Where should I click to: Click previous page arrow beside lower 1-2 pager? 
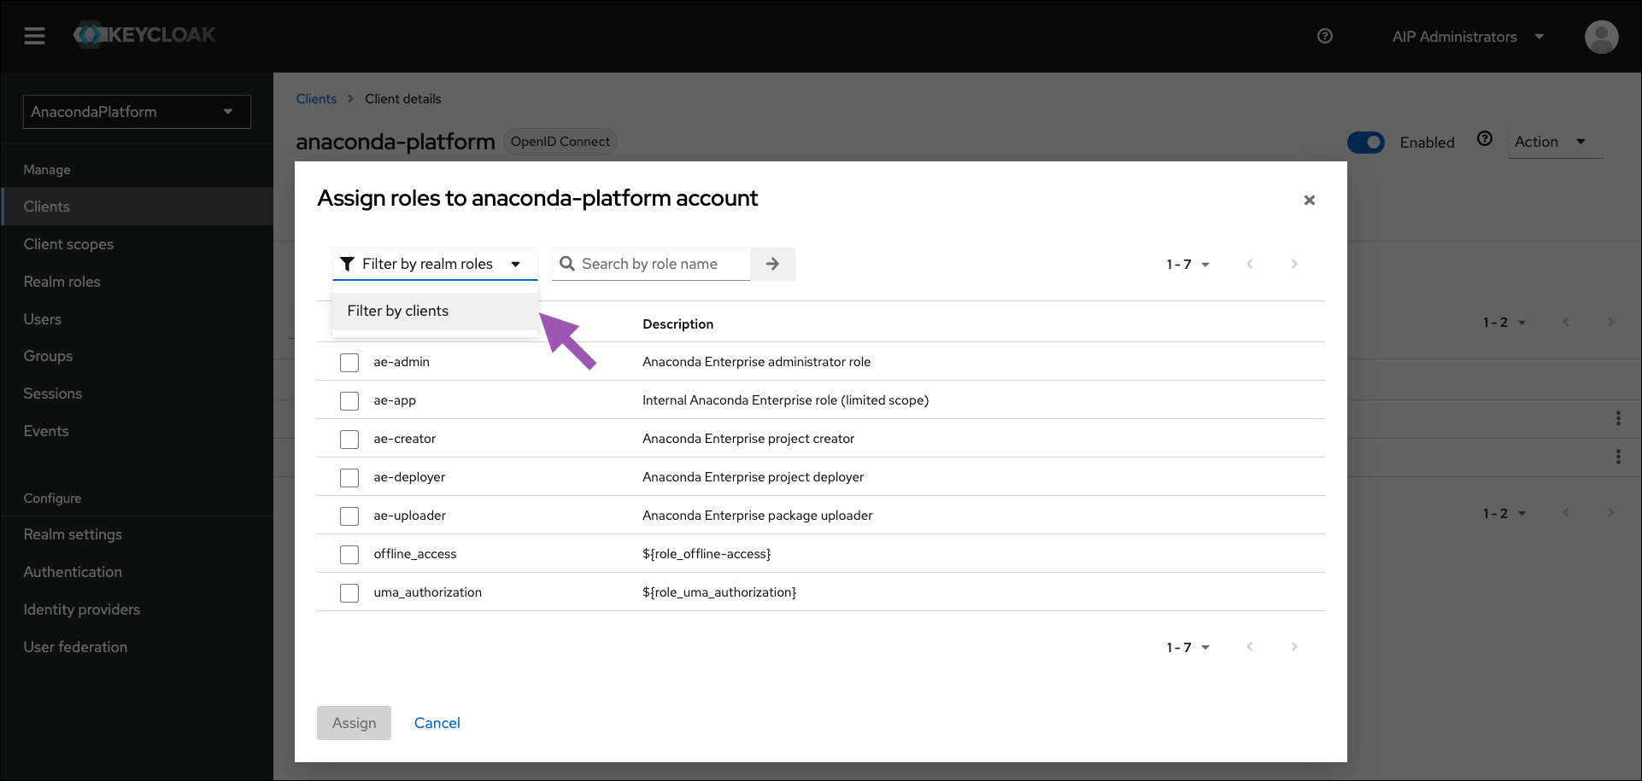(x=1566, y=513)
